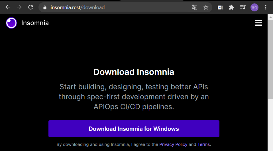Open the media control playlist icon

click(243, 7)
